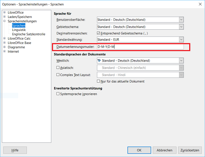
Task: Select Linguistik in the options tree
Action: pyautogui.click(x=19, y=30)
